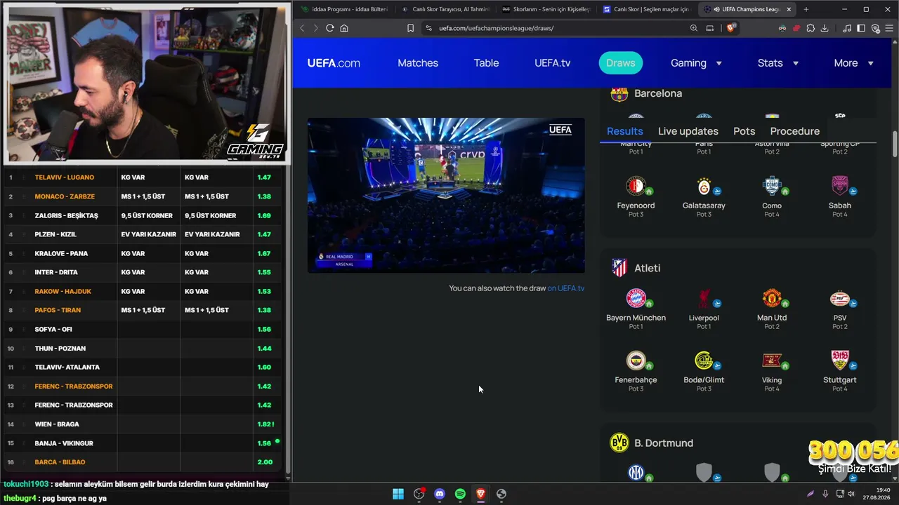Switch to the Live updates tab

(688, 131)
